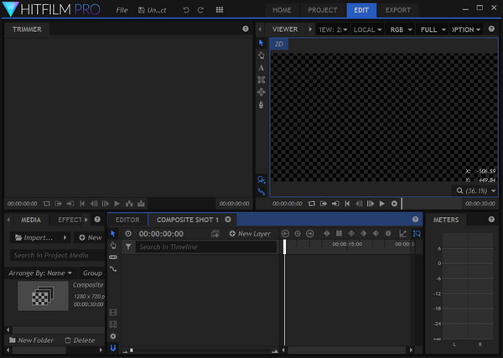
Task: Click the New Layer button
Action: coord(251,234)
